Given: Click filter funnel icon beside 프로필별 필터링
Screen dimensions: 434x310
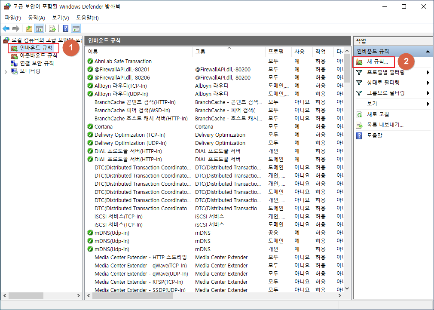Looking at the screenshot, I should coord(359,73).
